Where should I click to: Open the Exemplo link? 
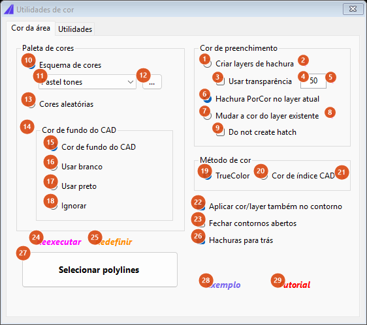[x=224, y=285]
